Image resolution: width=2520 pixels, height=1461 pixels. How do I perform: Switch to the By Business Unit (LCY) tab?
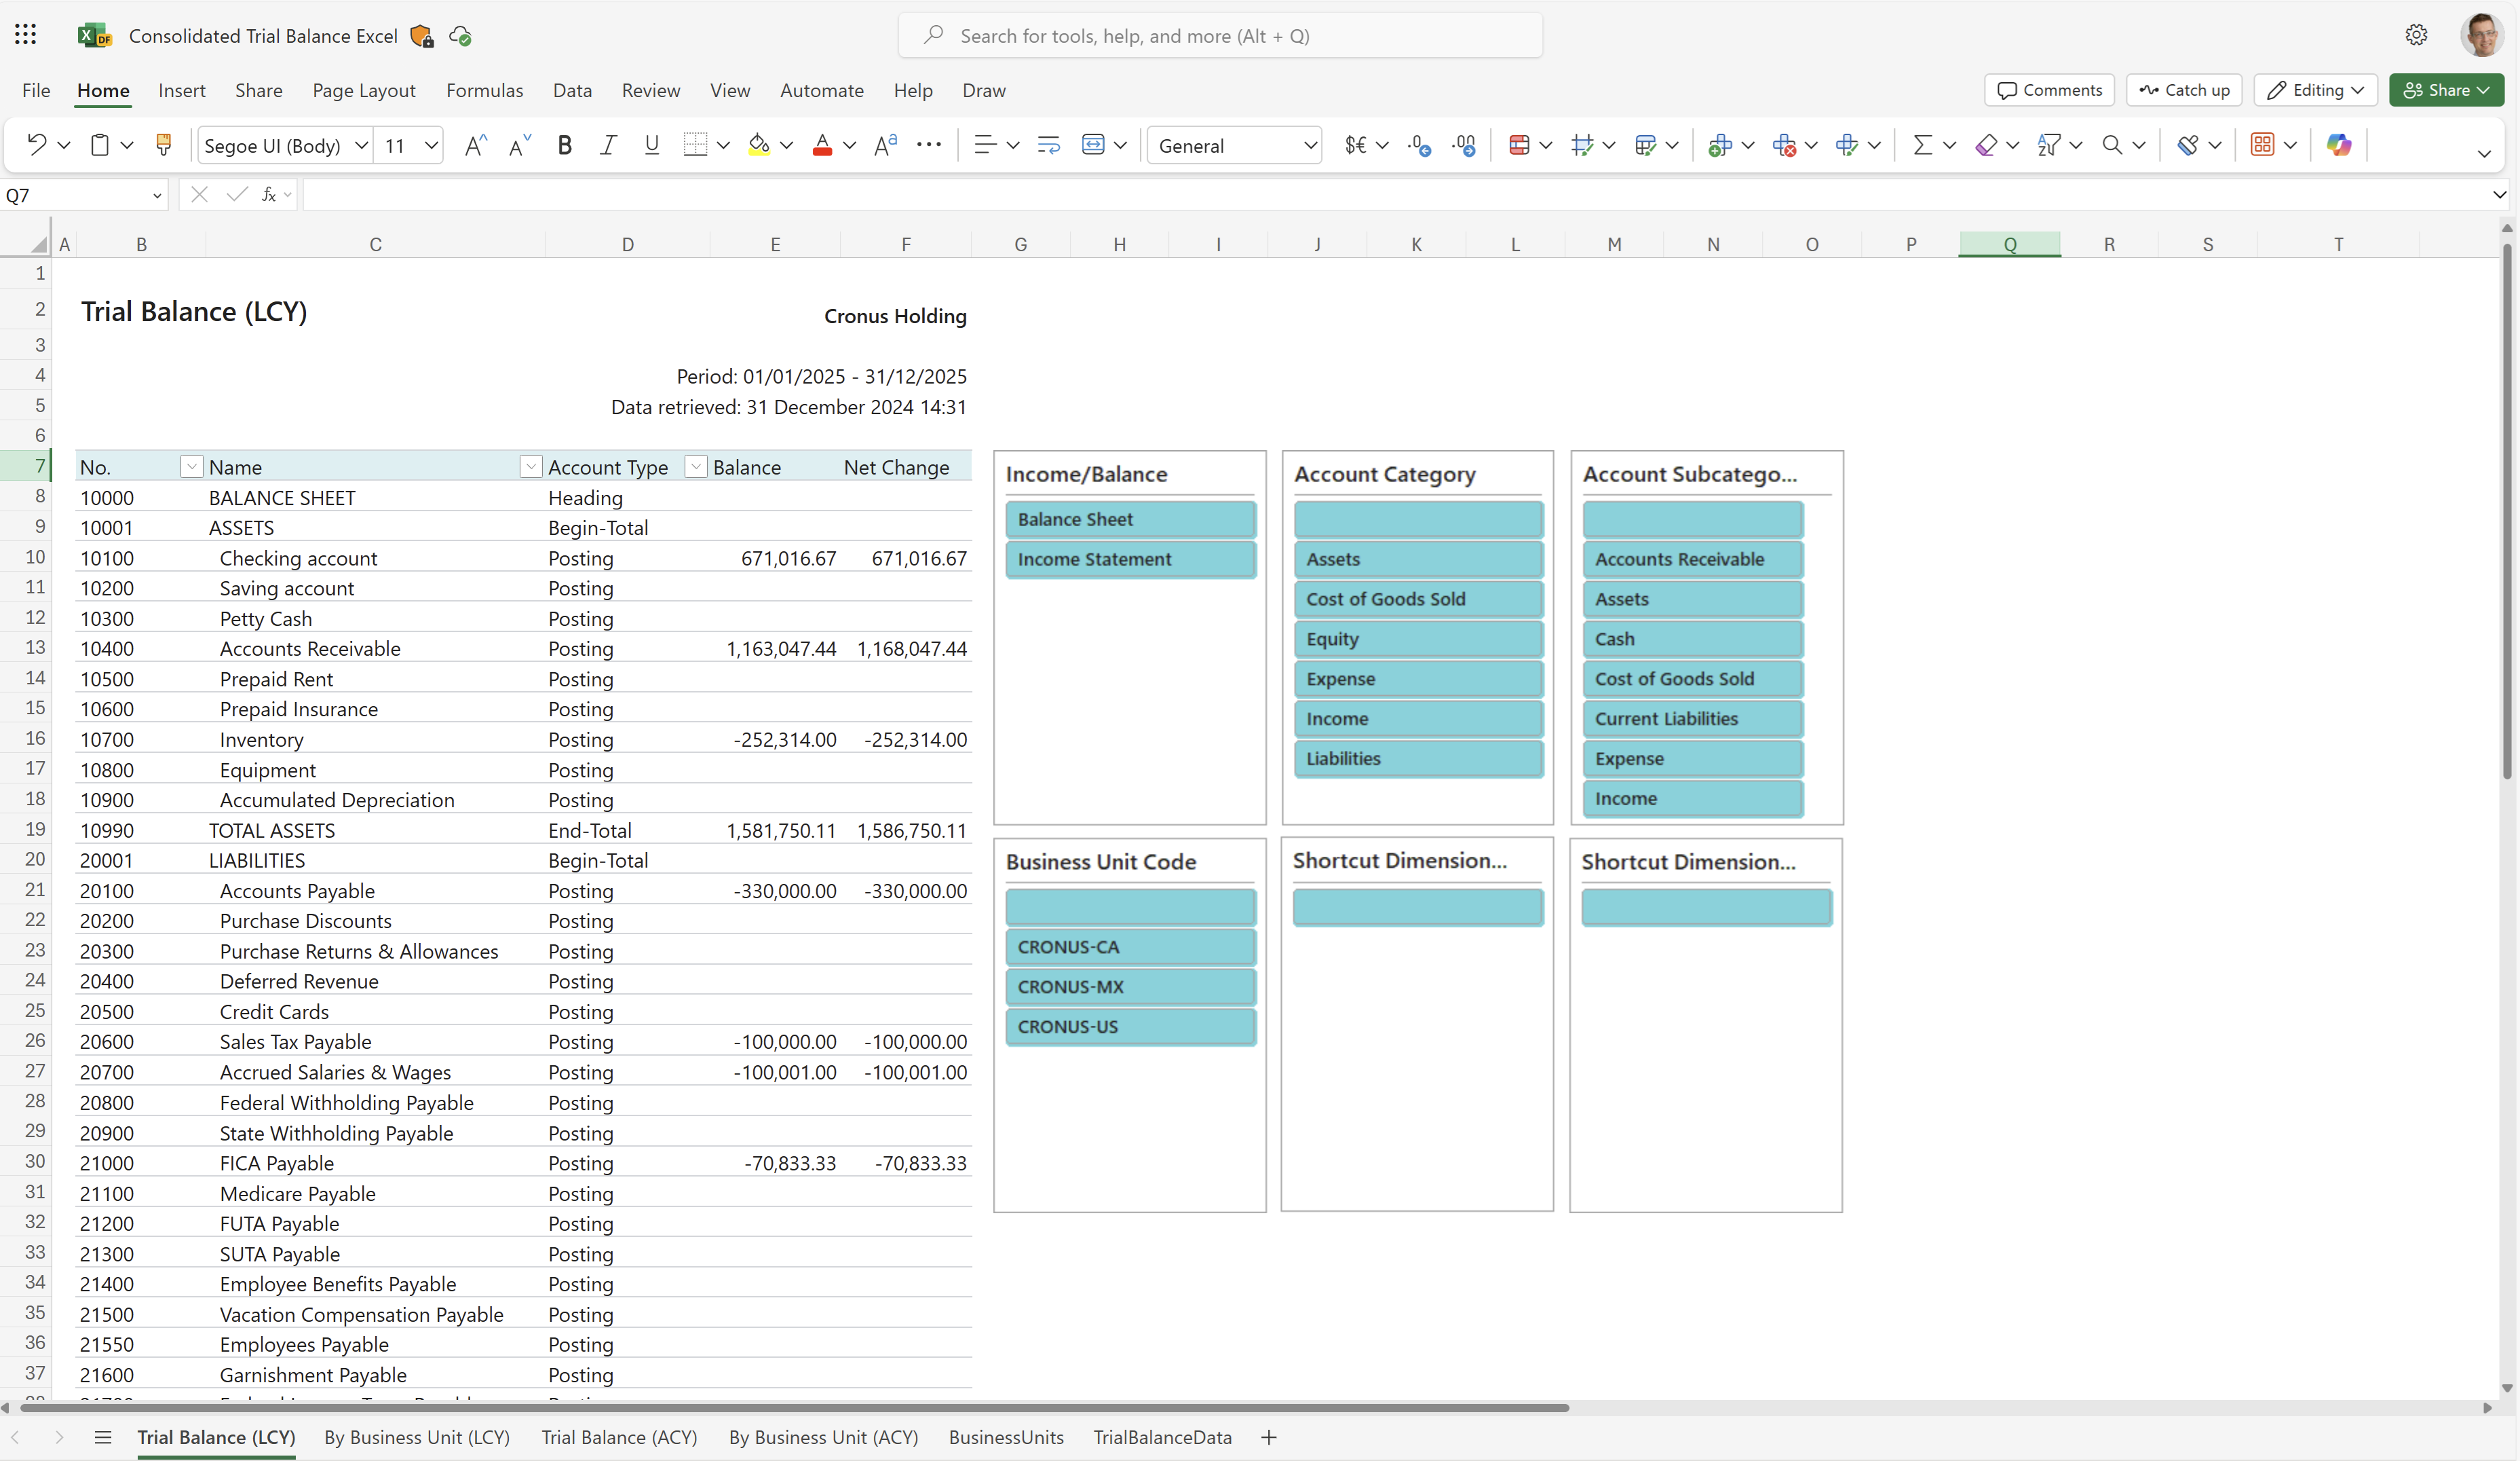pos(417,1437)
